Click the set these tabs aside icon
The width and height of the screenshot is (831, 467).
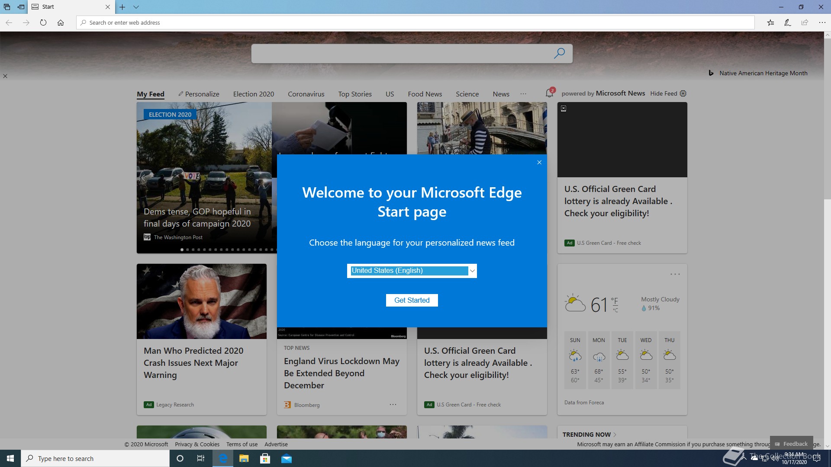click(x=21, y=7)
